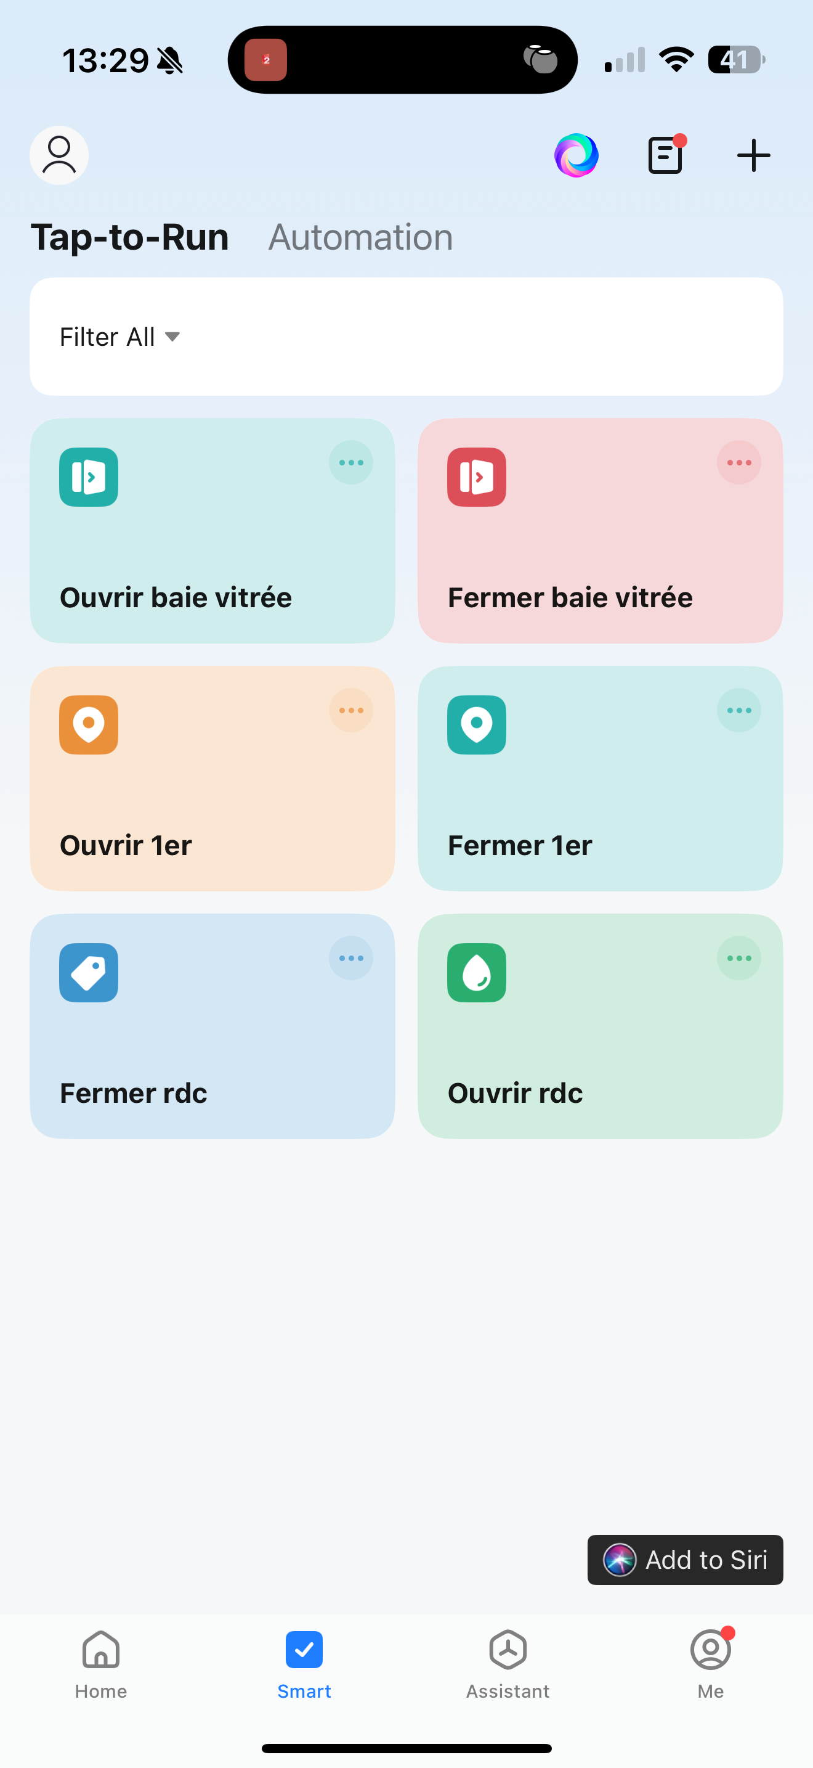The width and height of the screenshot is (813, 1768).
Task: Tap the colorful AI assistant swirl icon
Action: click(576, 155)
